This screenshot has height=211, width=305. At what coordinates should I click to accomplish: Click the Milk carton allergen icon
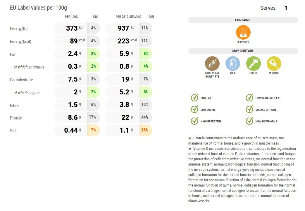(x=233, y=64)
